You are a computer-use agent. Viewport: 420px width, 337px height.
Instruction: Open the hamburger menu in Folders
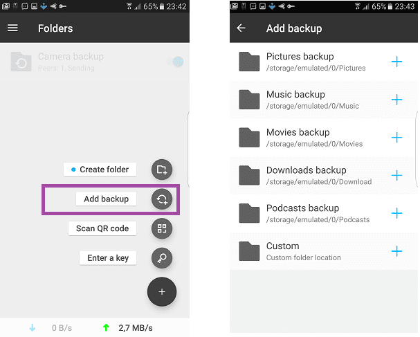click(x=12, y=28)
